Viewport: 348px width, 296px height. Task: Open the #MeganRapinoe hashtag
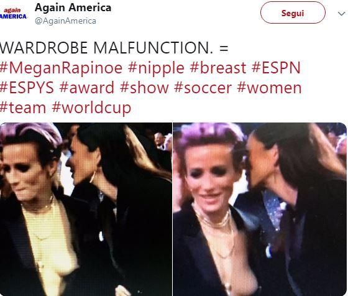click(61, 68)
